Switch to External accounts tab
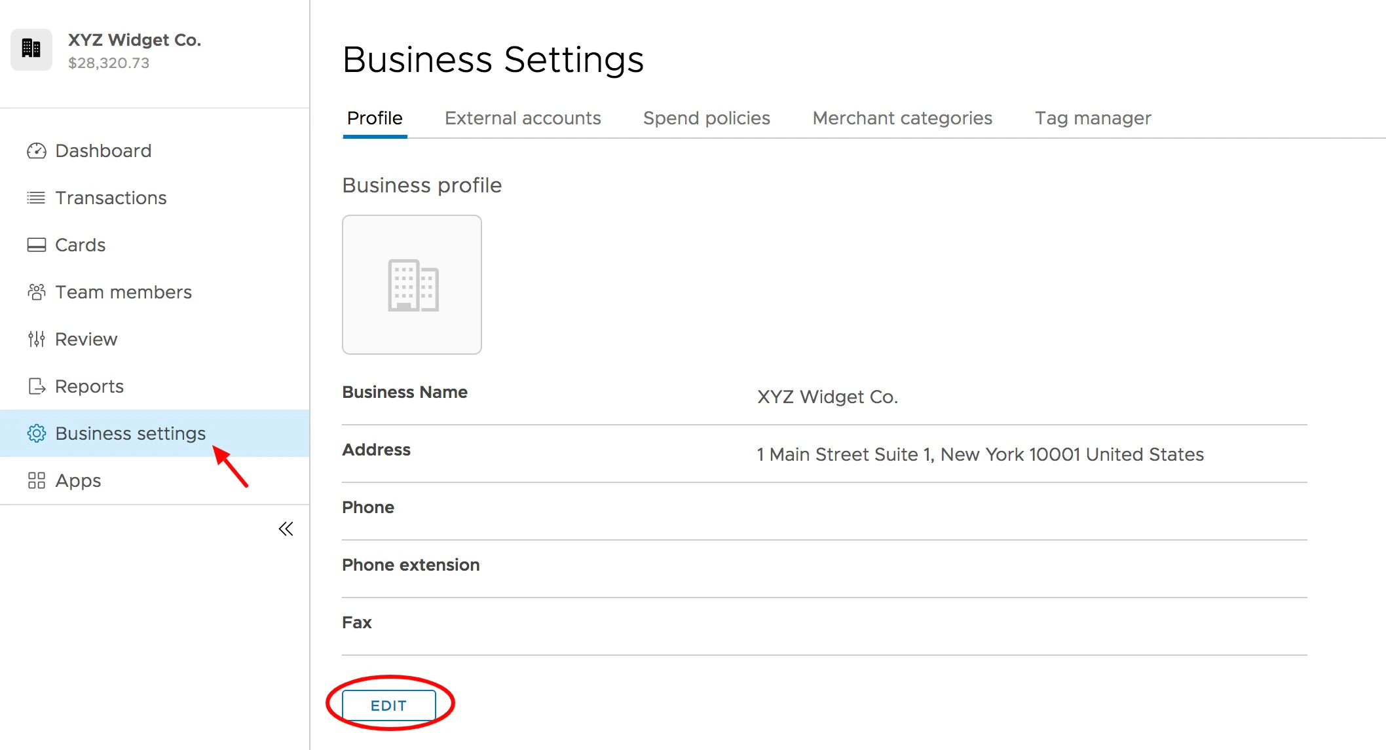This screenshot has width=1386, height=750. coord(522,118)
